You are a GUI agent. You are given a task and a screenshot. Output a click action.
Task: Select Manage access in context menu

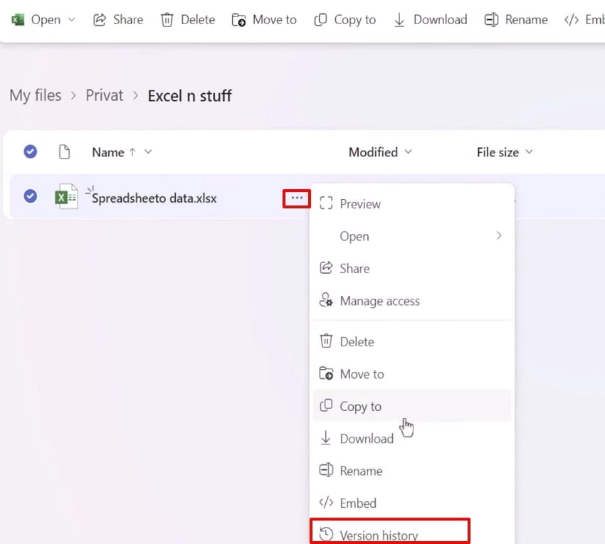pos(379,301)
